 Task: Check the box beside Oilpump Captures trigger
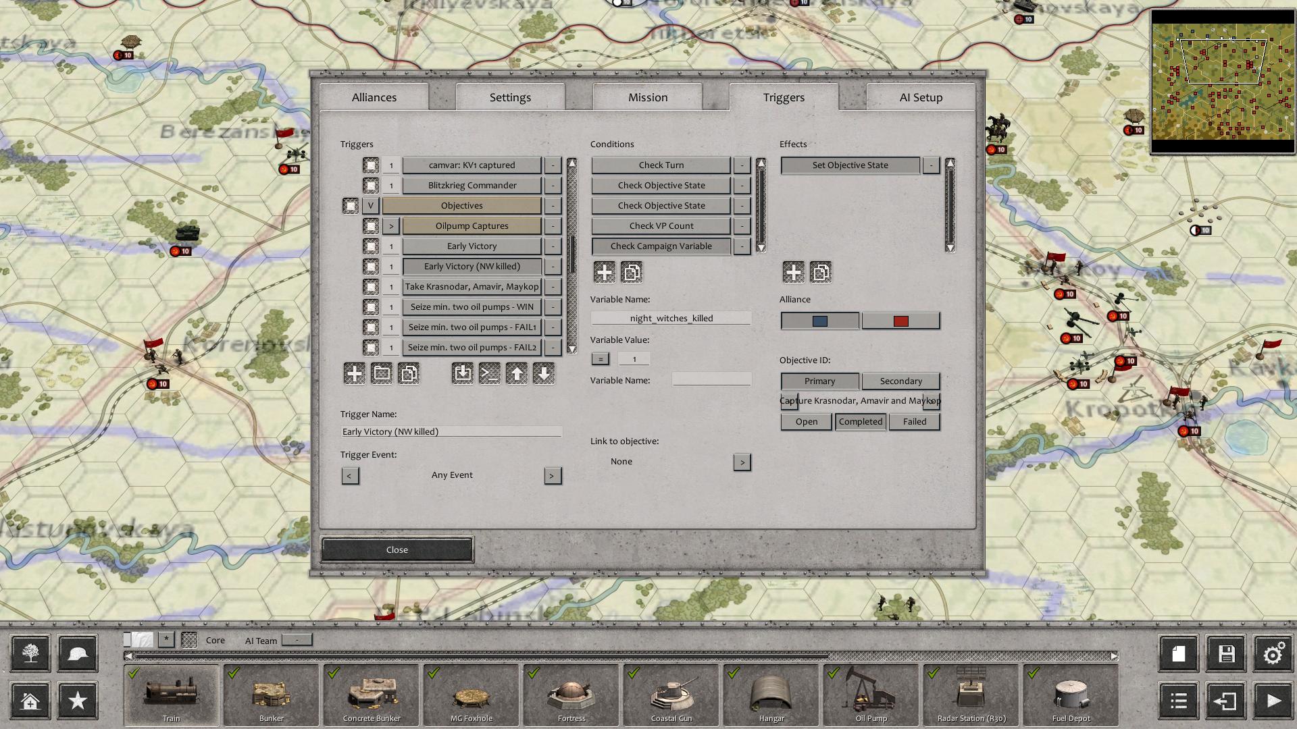tap(370, 225)
